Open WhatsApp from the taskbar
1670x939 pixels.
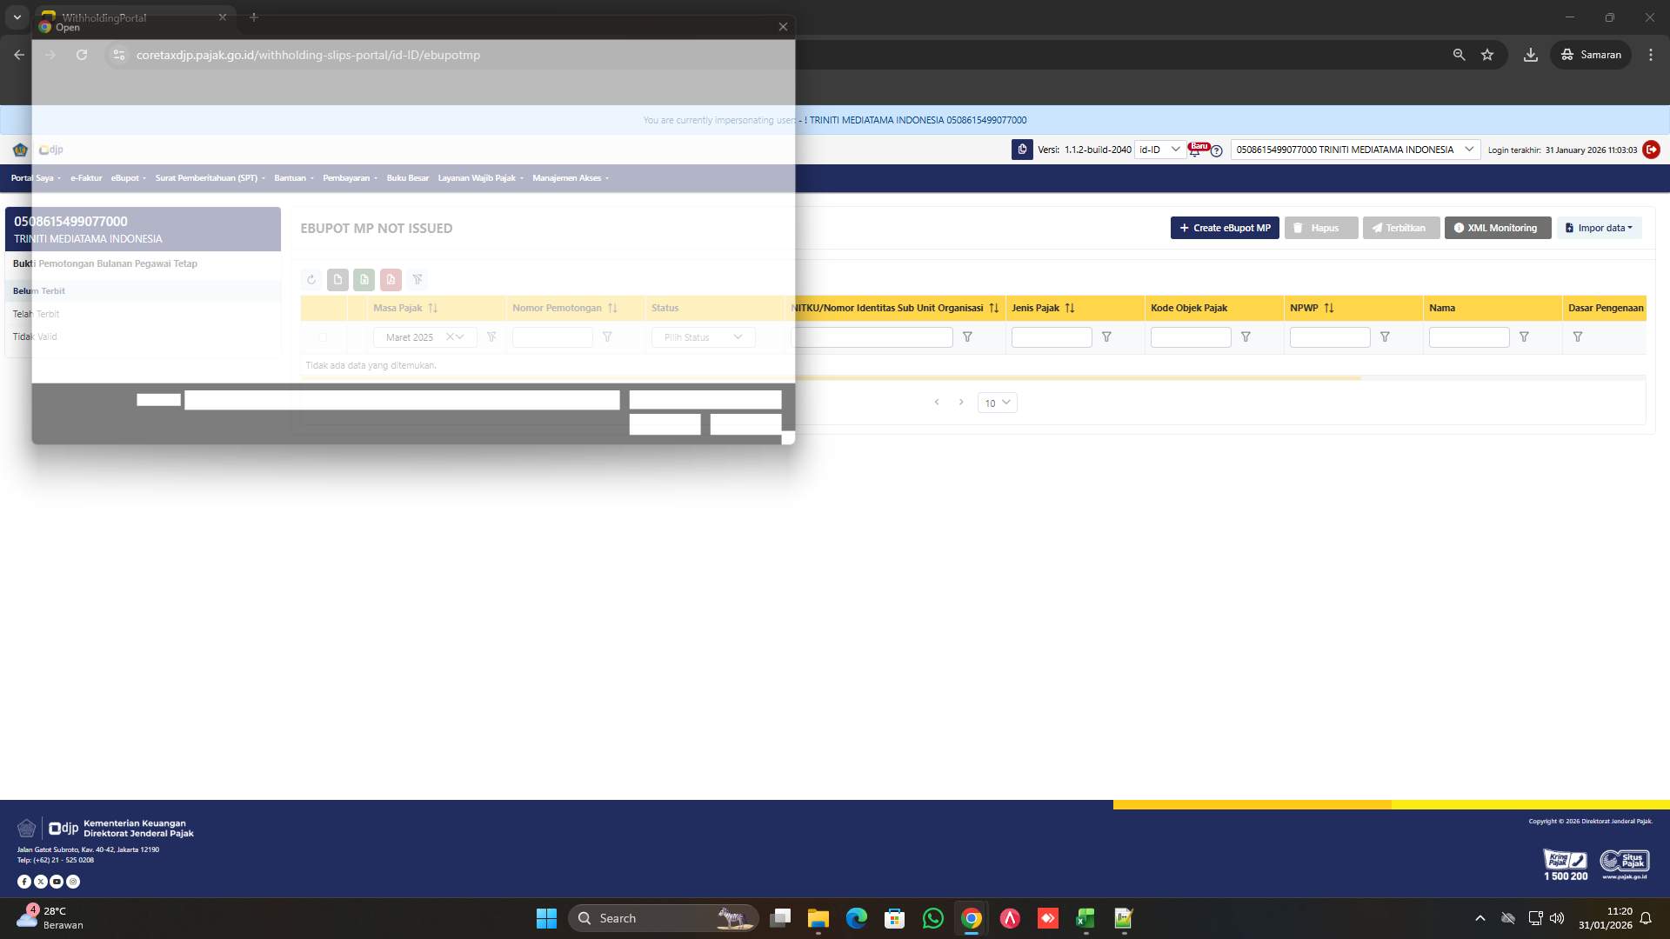click(932, 918)
